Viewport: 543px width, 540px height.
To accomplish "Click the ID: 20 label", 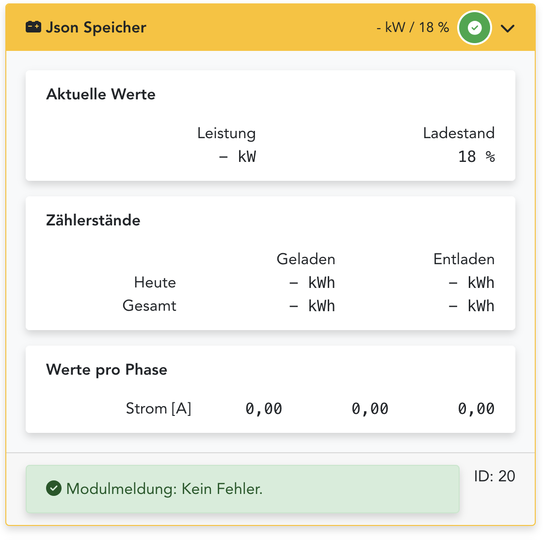I will (x=495, y=476).
